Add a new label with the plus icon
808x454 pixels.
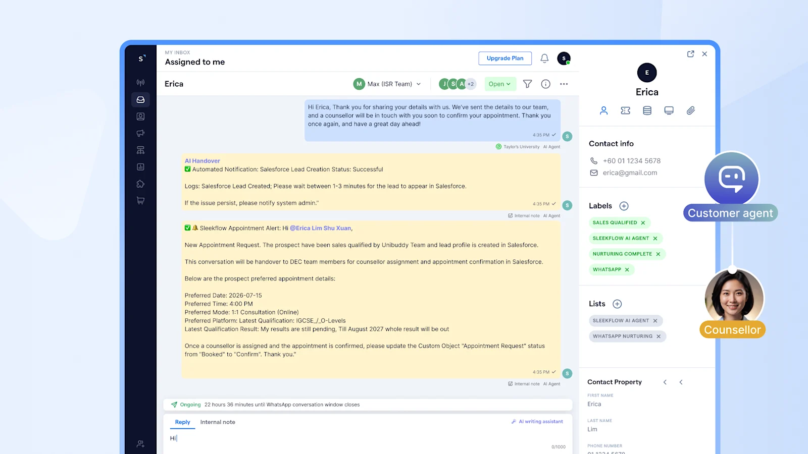[x=624, y=206]
